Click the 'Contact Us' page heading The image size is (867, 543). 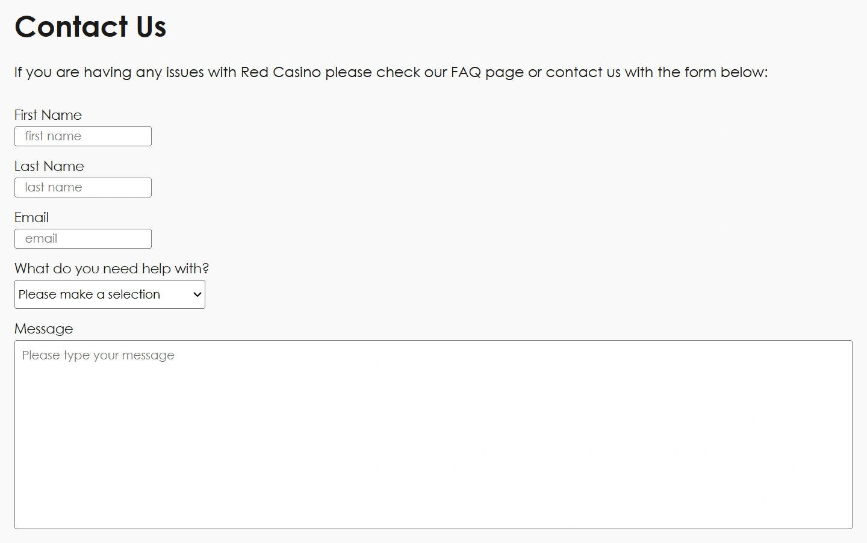pyautogui.click(x=90, y=26)
